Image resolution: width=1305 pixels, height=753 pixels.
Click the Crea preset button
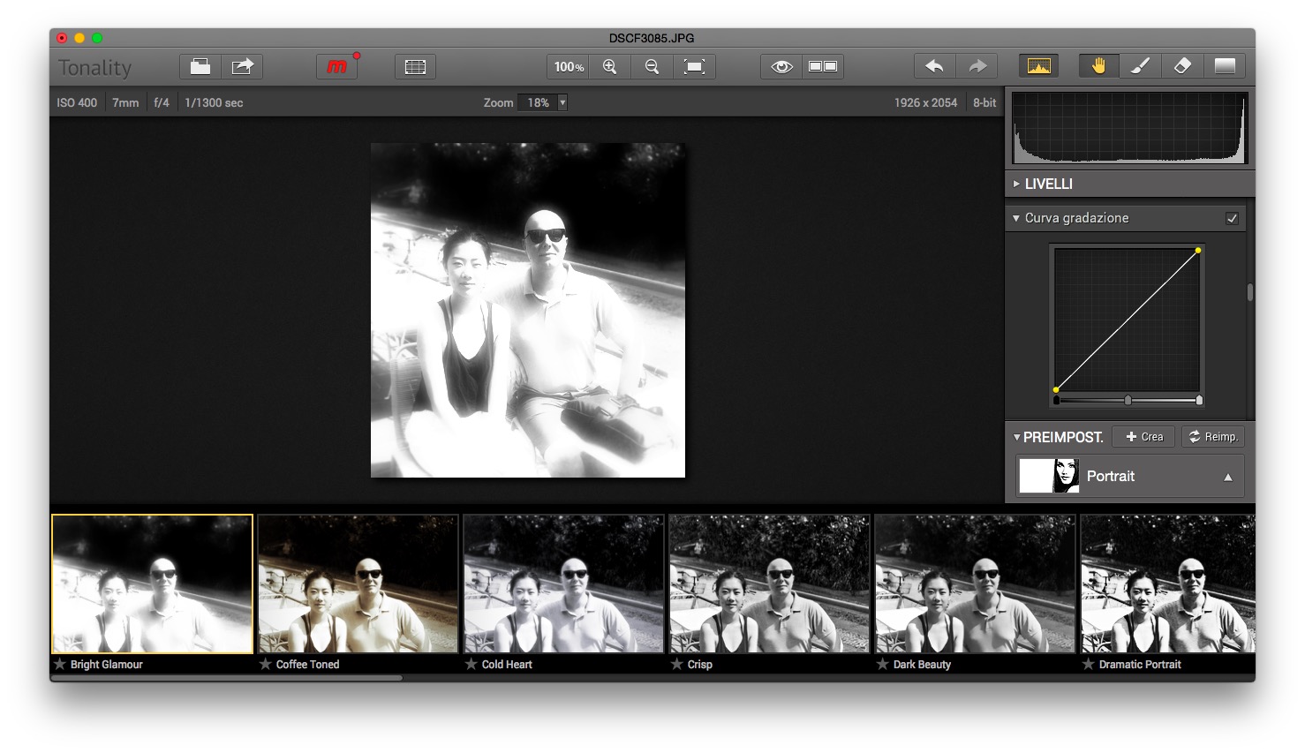(1144, 437)
